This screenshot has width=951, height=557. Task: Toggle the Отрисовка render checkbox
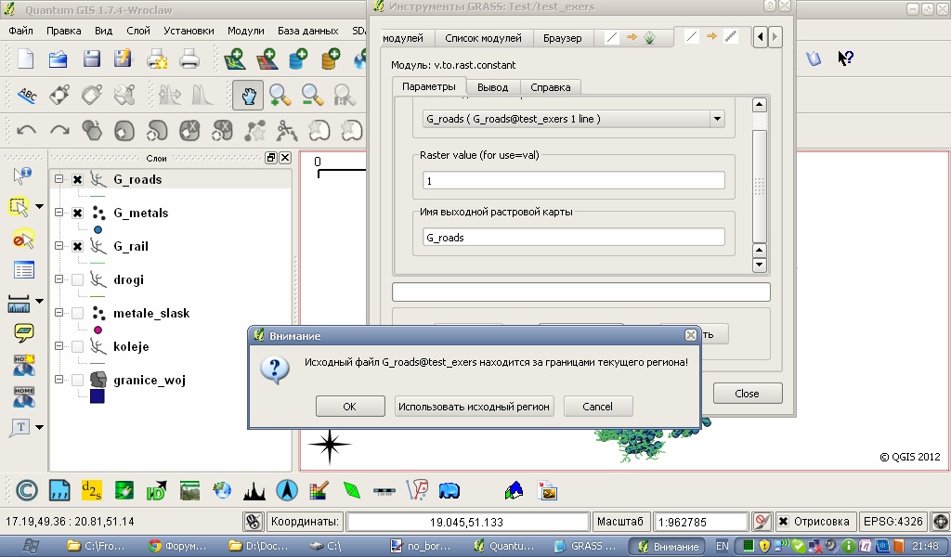point(784,521)
